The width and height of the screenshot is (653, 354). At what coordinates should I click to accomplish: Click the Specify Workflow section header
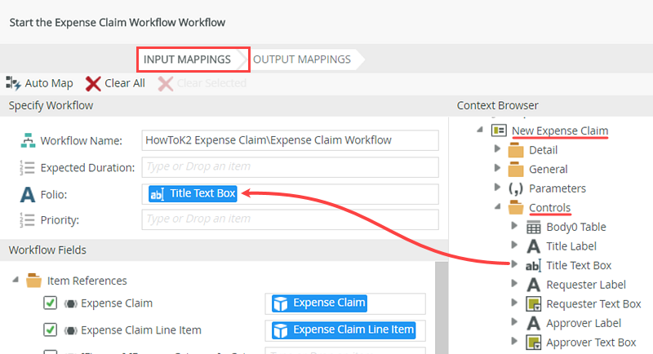pos(224,106)
